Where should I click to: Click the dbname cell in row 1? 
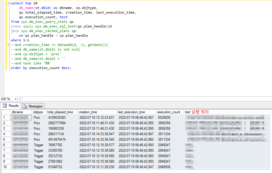tap(21, 118)
